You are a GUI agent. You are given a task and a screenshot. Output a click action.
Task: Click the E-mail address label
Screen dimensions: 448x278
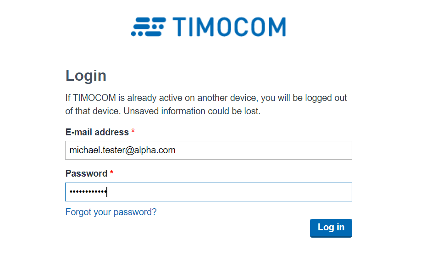coord(97,132)
